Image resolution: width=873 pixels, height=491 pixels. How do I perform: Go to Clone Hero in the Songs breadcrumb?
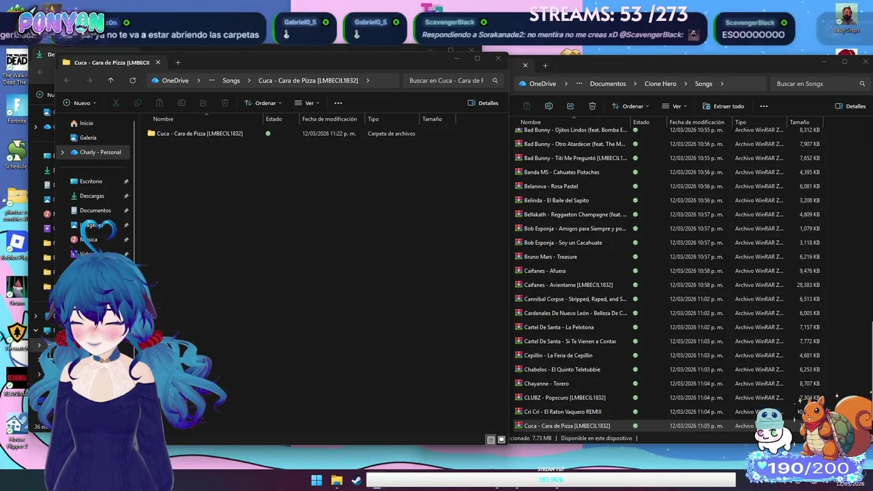(x=660, y=84)
